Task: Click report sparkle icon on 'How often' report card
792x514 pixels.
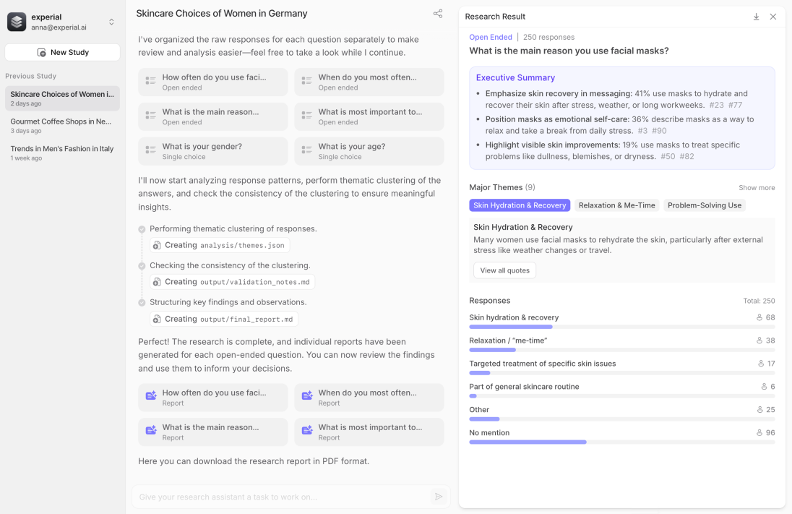Action: [151, 395]
